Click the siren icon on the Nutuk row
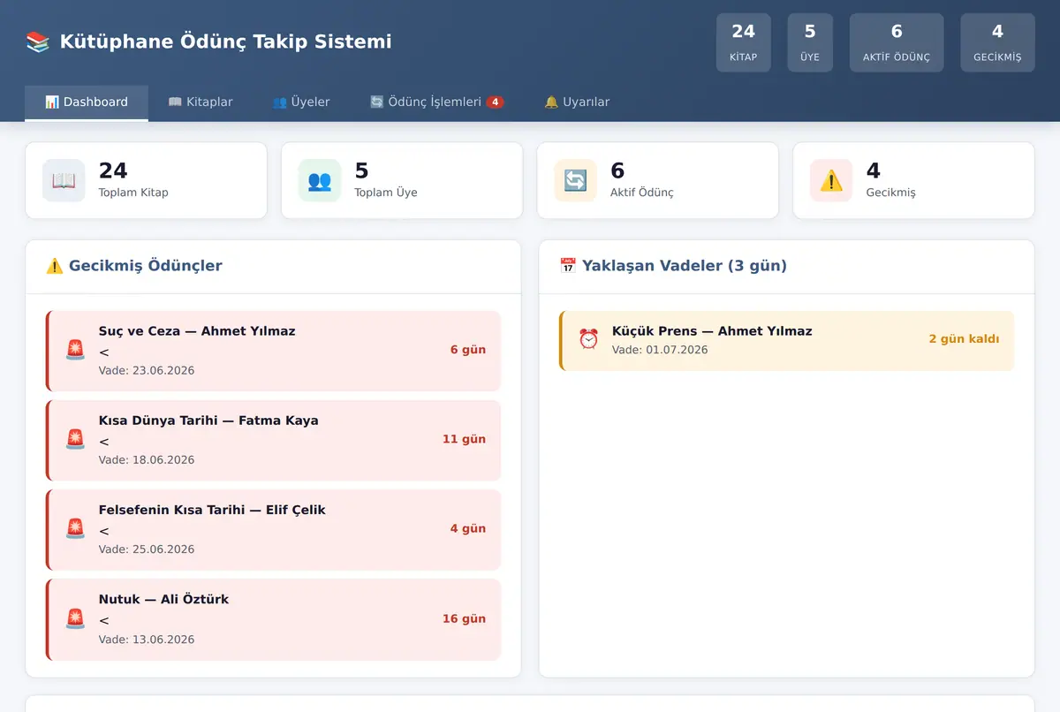This screenshot has width=1060, height=712. [x=76, y=618]
